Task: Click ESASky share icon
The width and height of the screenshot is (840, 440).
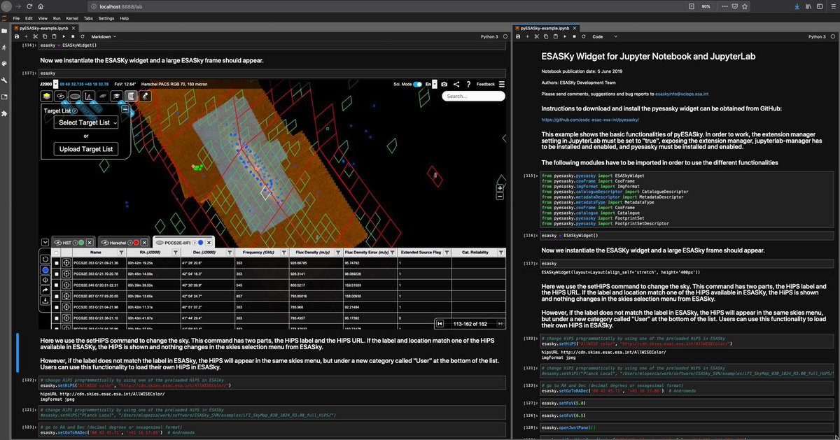Action: click(456, 84)
